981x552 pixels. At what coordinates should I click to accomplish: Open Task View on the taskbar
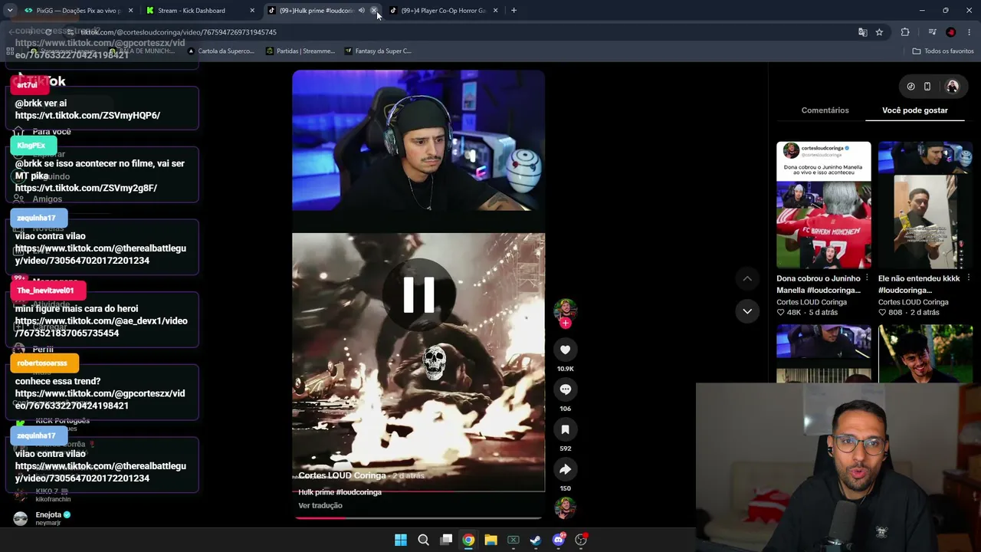click(446, 540)
